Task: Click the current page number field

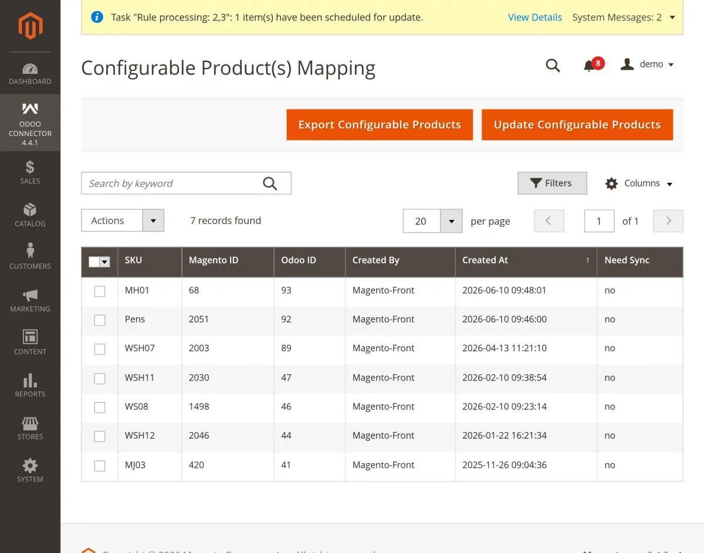Action: (599, 221)
